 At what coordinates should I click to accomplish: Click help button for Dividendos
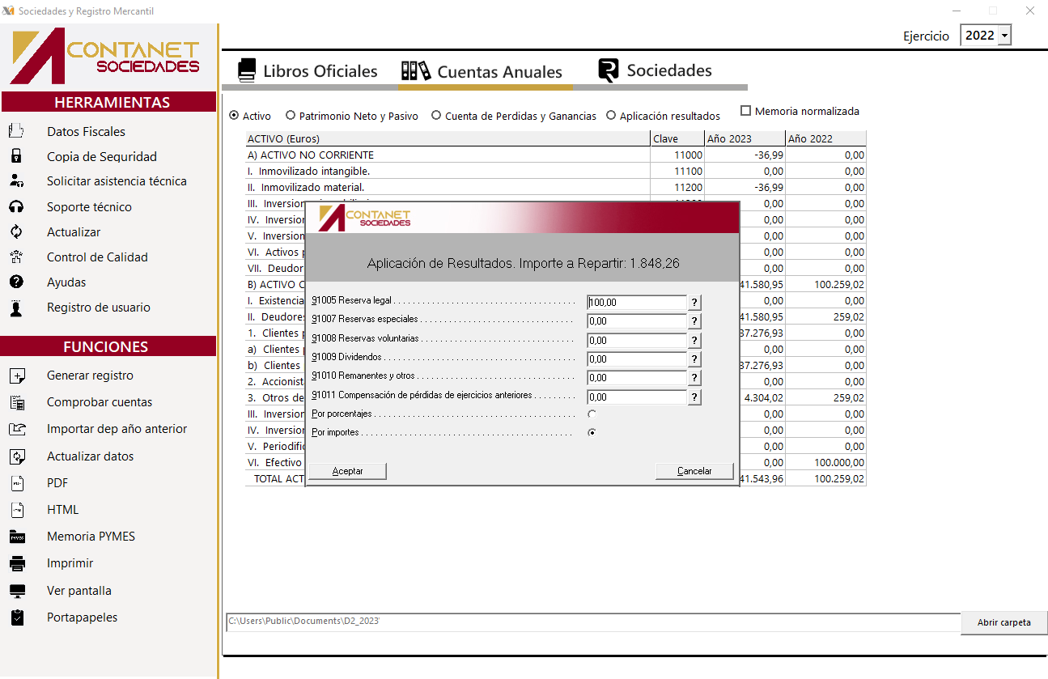pyautogui.click(x=694, y=359)
